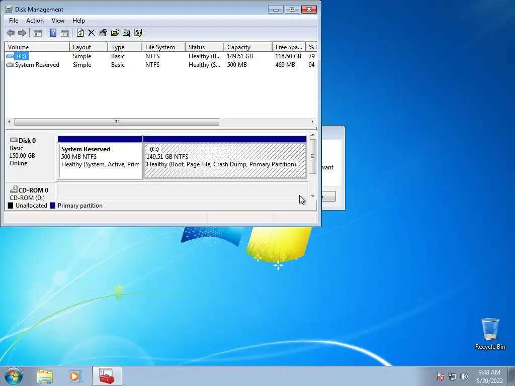Toggle the action pane toolbar icon
Viewport: 515px width, 386px height.
(x=65, y=33)
